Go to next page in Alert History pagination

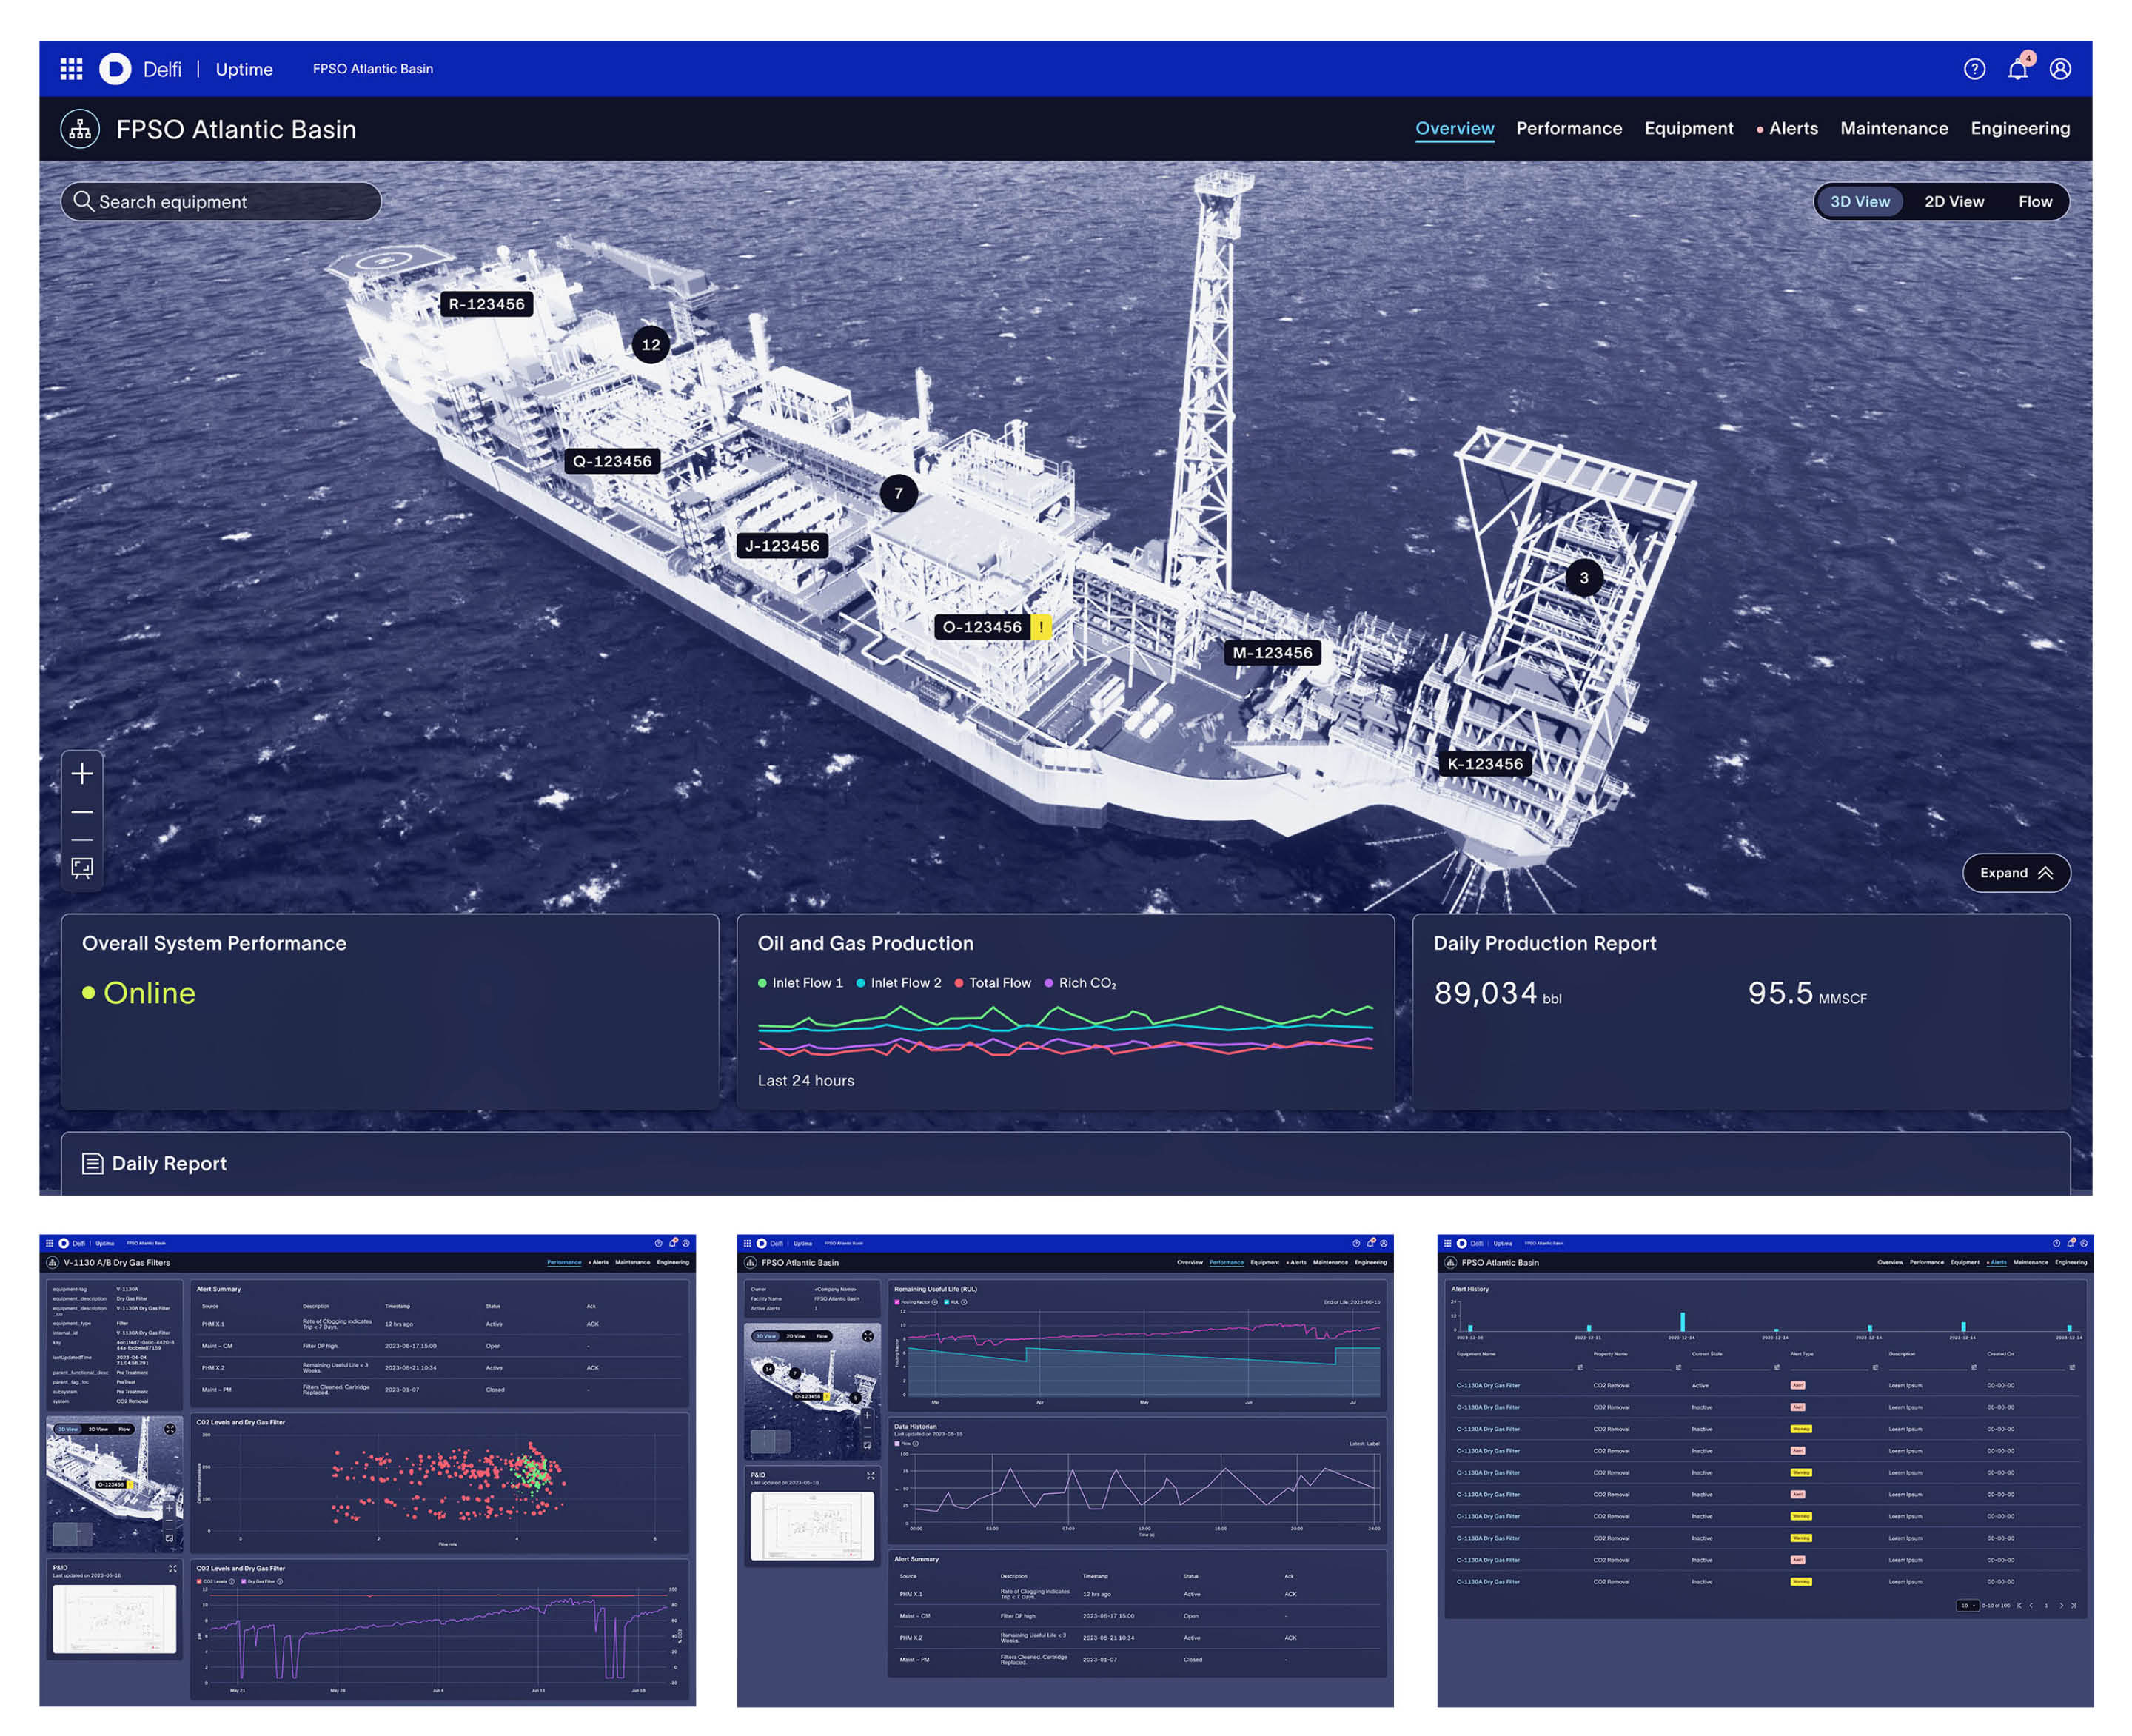(x=2061, y=1605)
